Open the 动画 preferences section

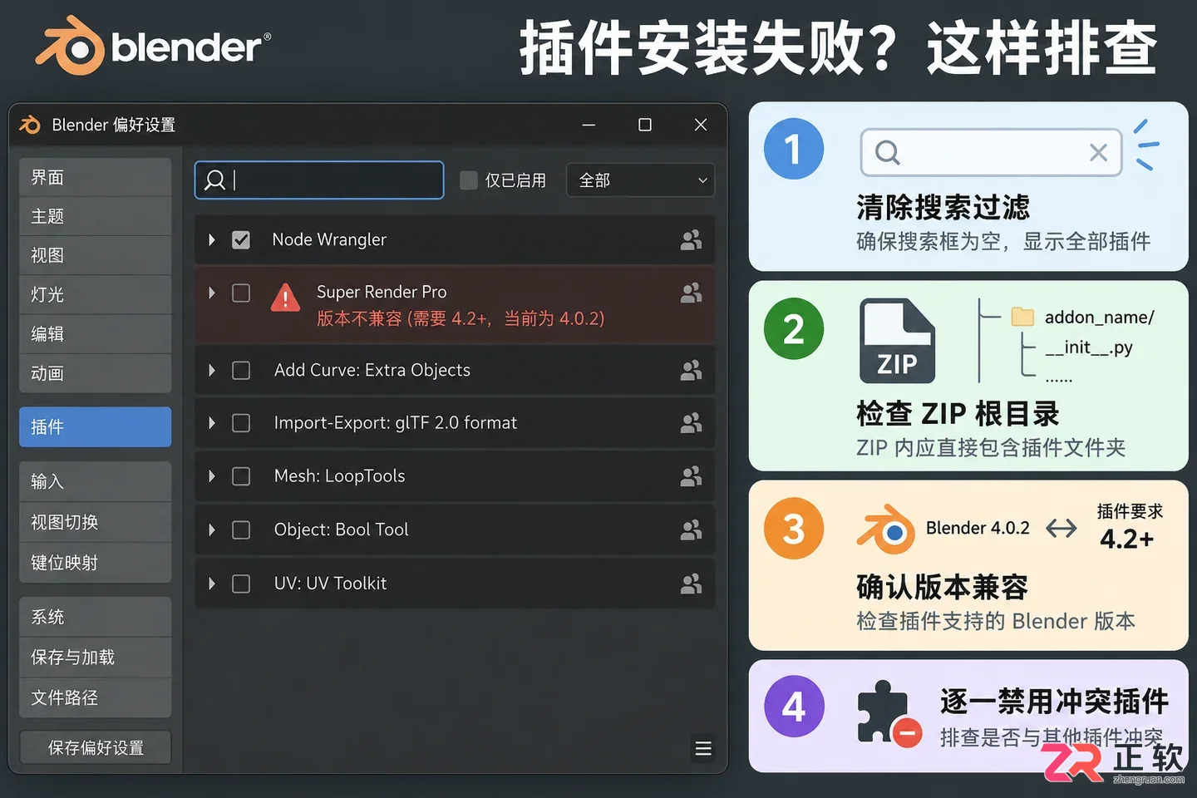pos(96,373)
